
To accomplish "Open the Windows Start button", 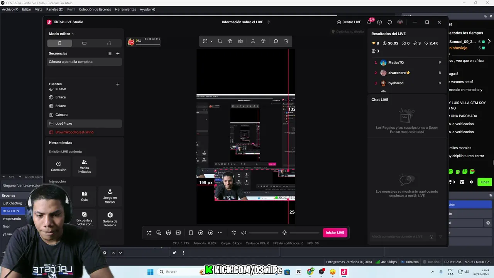I will point(151,272).
